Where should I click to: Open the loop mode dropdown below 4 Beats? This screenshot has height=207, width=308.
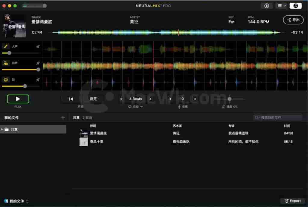pyautogui.click(x=136, y=107)
